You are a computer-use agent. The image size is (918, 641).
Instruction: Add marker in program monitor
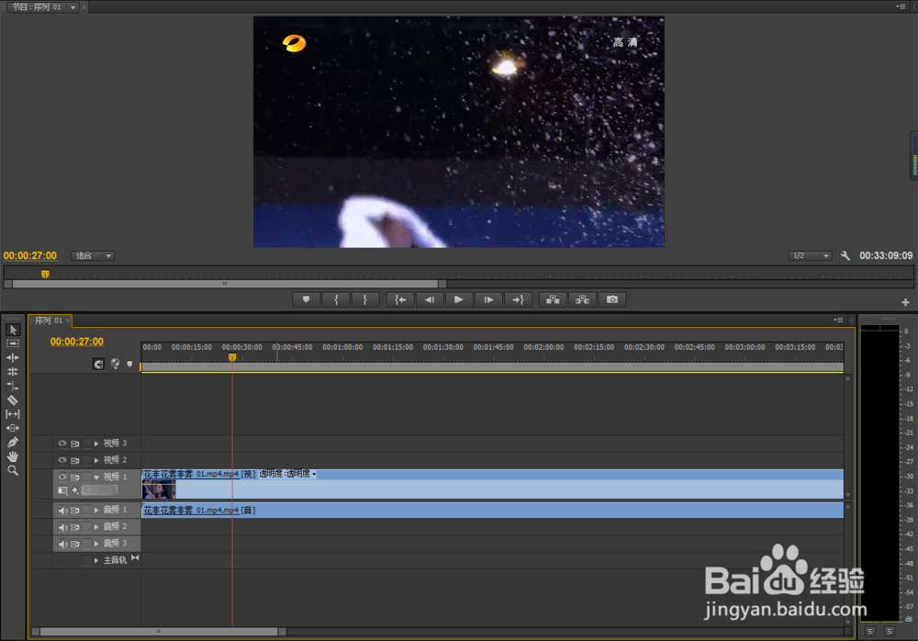pos(307,300)
